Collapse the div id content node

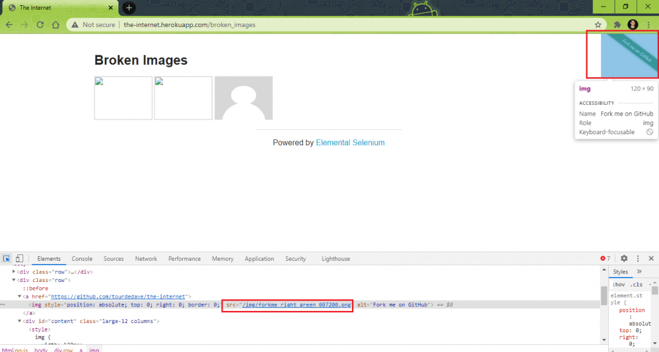(x=19, y=321)
